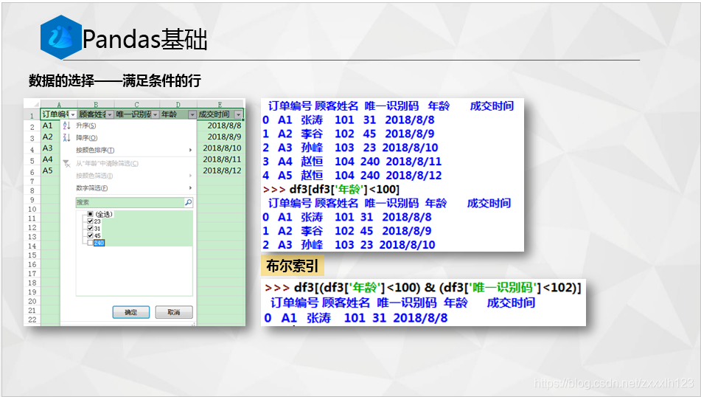Click Excel cell with date 2018/8/11
The image size is (701, 397).
pyautogui.click(x=221, y=159)
